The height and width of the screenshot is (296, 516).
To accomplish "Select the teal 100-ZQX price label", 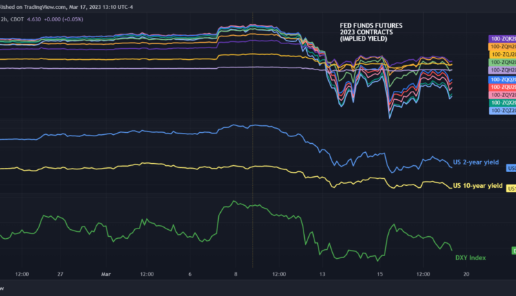I will pos(502,103).
